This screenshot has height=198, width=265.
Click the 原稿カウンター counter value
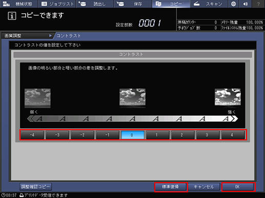click(216, 22)
